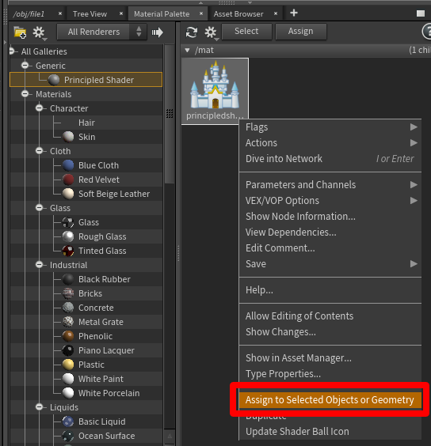
Task: Choose Edit Comment menu entry
Action: tap(330, 248)
